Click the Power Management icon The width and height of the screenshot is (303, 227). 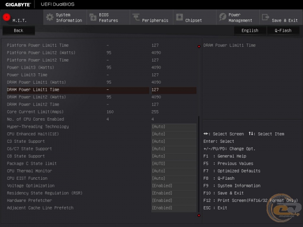223,17
